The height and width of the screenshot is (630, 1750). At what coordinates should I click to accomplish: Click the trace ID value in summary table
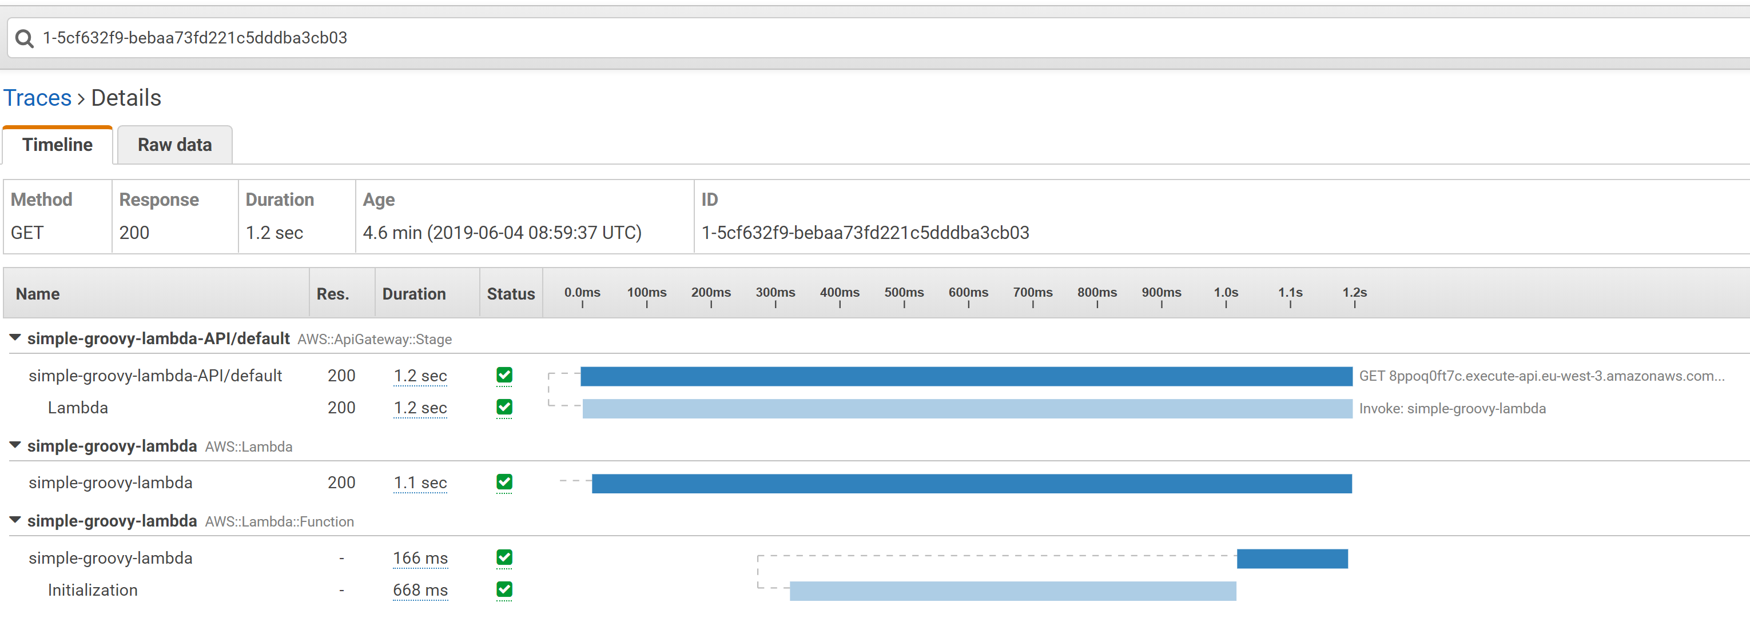click(x=865, y=233)
